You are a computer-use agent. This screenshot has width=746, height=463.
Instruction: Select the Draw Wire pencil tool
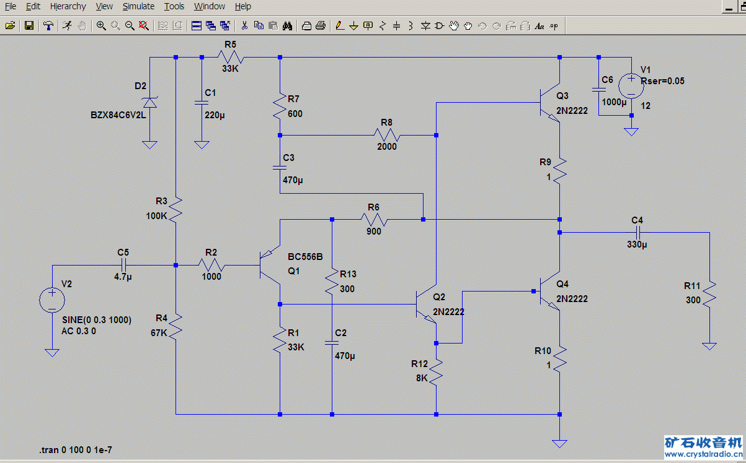point(339,25)
